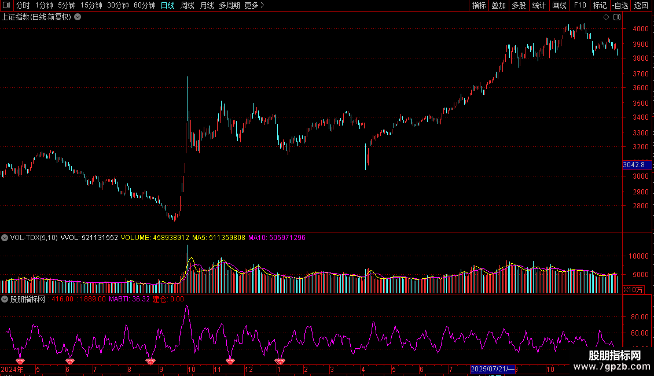This screenshot has width=654, height=376.
Task: Click the VOLUME: 458938912 value
Action: [155, 238]
